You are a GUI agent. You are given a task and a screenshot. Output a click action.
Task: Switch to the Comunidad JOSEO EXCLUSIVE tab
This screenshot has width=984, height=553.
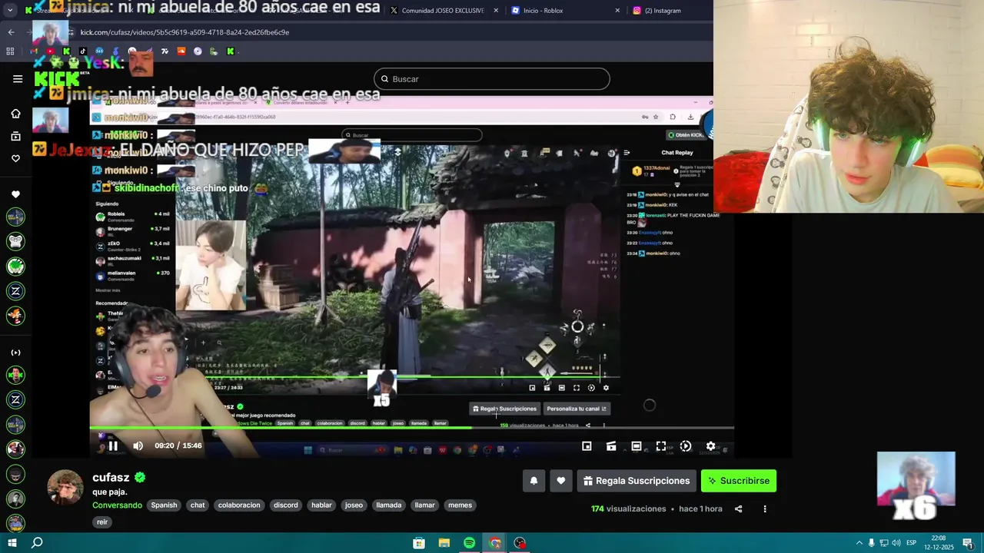pyautogui.click(x=442, y=11)
